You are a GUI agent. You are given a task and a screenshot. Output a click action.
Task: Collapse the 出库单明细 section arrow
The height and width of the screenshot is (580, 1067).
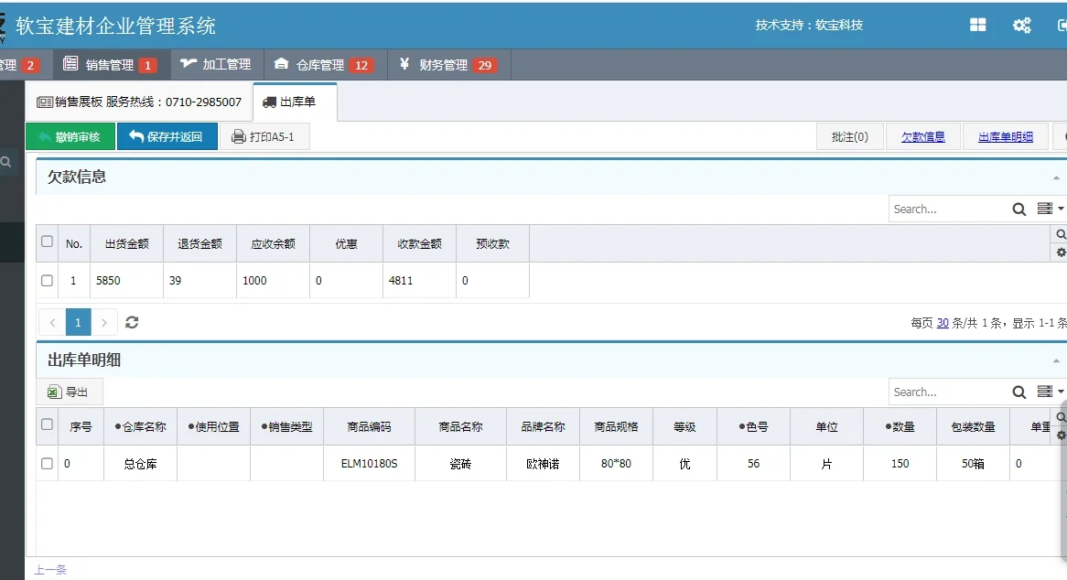1058,360
